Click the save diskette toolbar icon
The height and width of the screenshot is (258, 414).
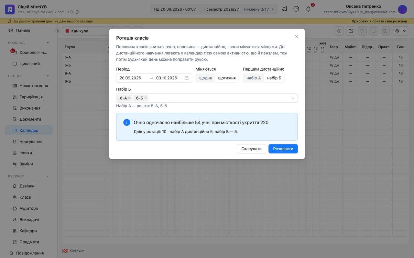point(385,31)
